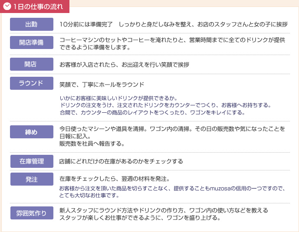Screen dimensions: 299x232
Task: Select the 在庫管理 label
Action: point(32,161)
